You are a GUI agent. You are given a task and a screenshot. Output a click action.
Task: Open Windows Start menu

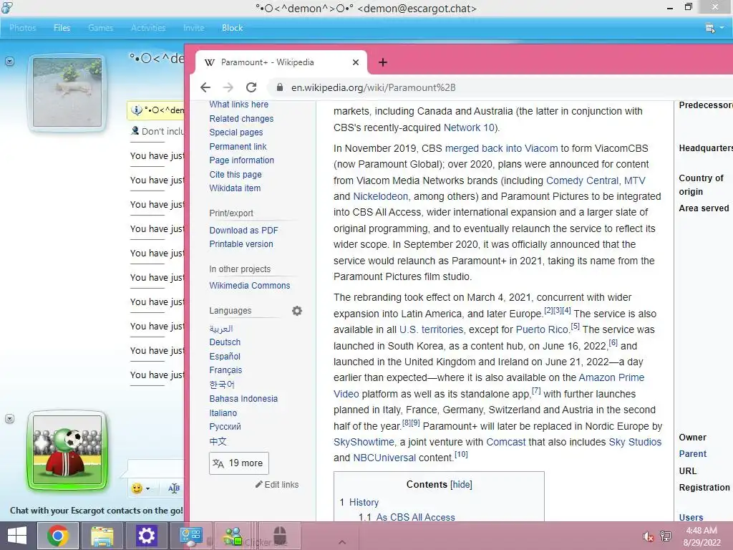17,536
